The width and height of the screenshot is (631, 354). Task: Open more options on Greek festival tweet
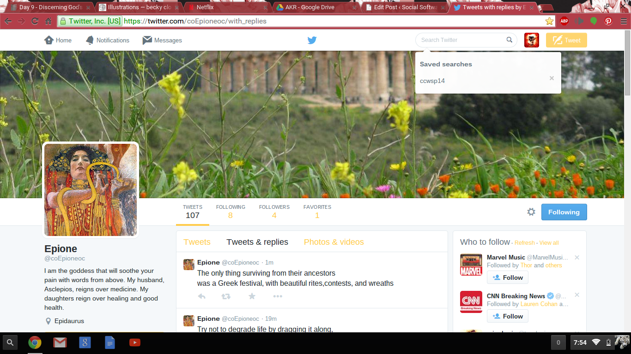pyautogui.click(x=278, y=296)
